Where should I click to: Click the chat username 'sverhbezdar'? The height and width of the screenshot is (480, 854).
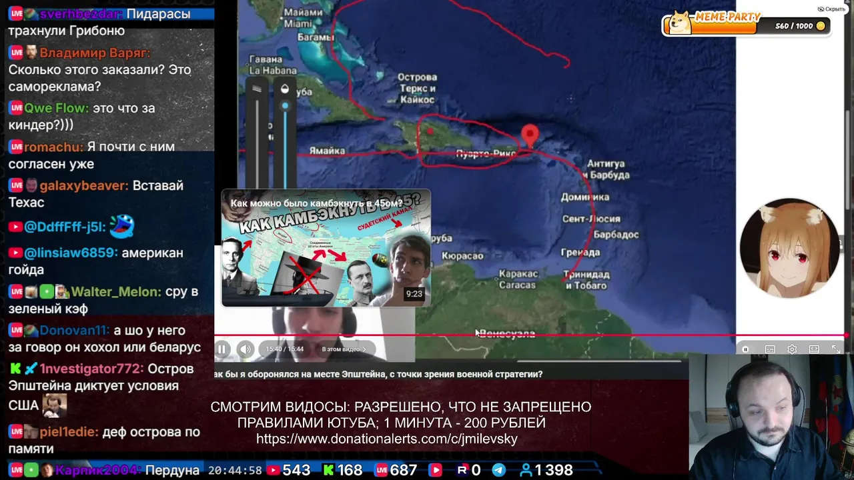[x=81, y=13]
